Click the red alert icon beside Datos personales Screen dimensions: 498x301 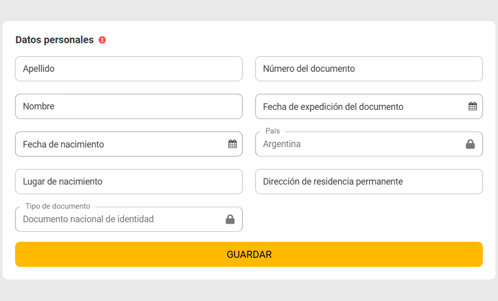tap(103, 40)
